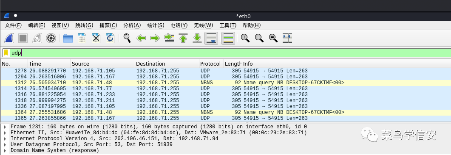Sort by the Destination column header

click(167, 64)
